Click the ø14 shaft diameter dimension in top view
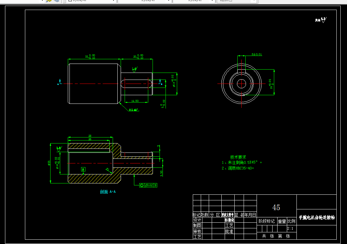 coord(174,81)
